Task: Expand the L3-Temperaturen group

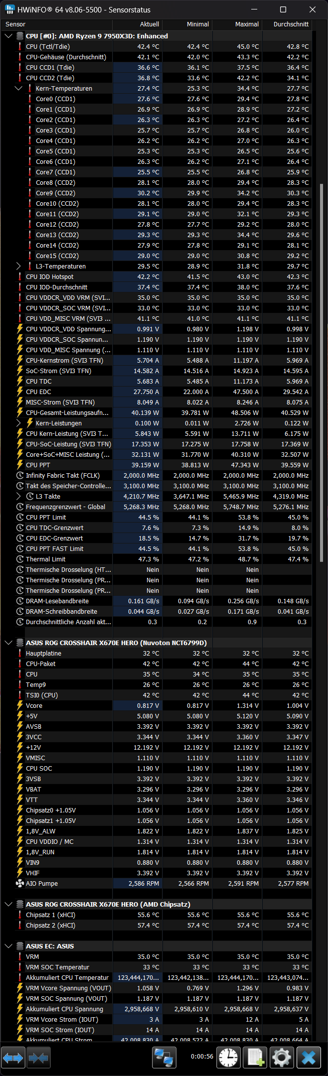Action: (x=18, y=266)
